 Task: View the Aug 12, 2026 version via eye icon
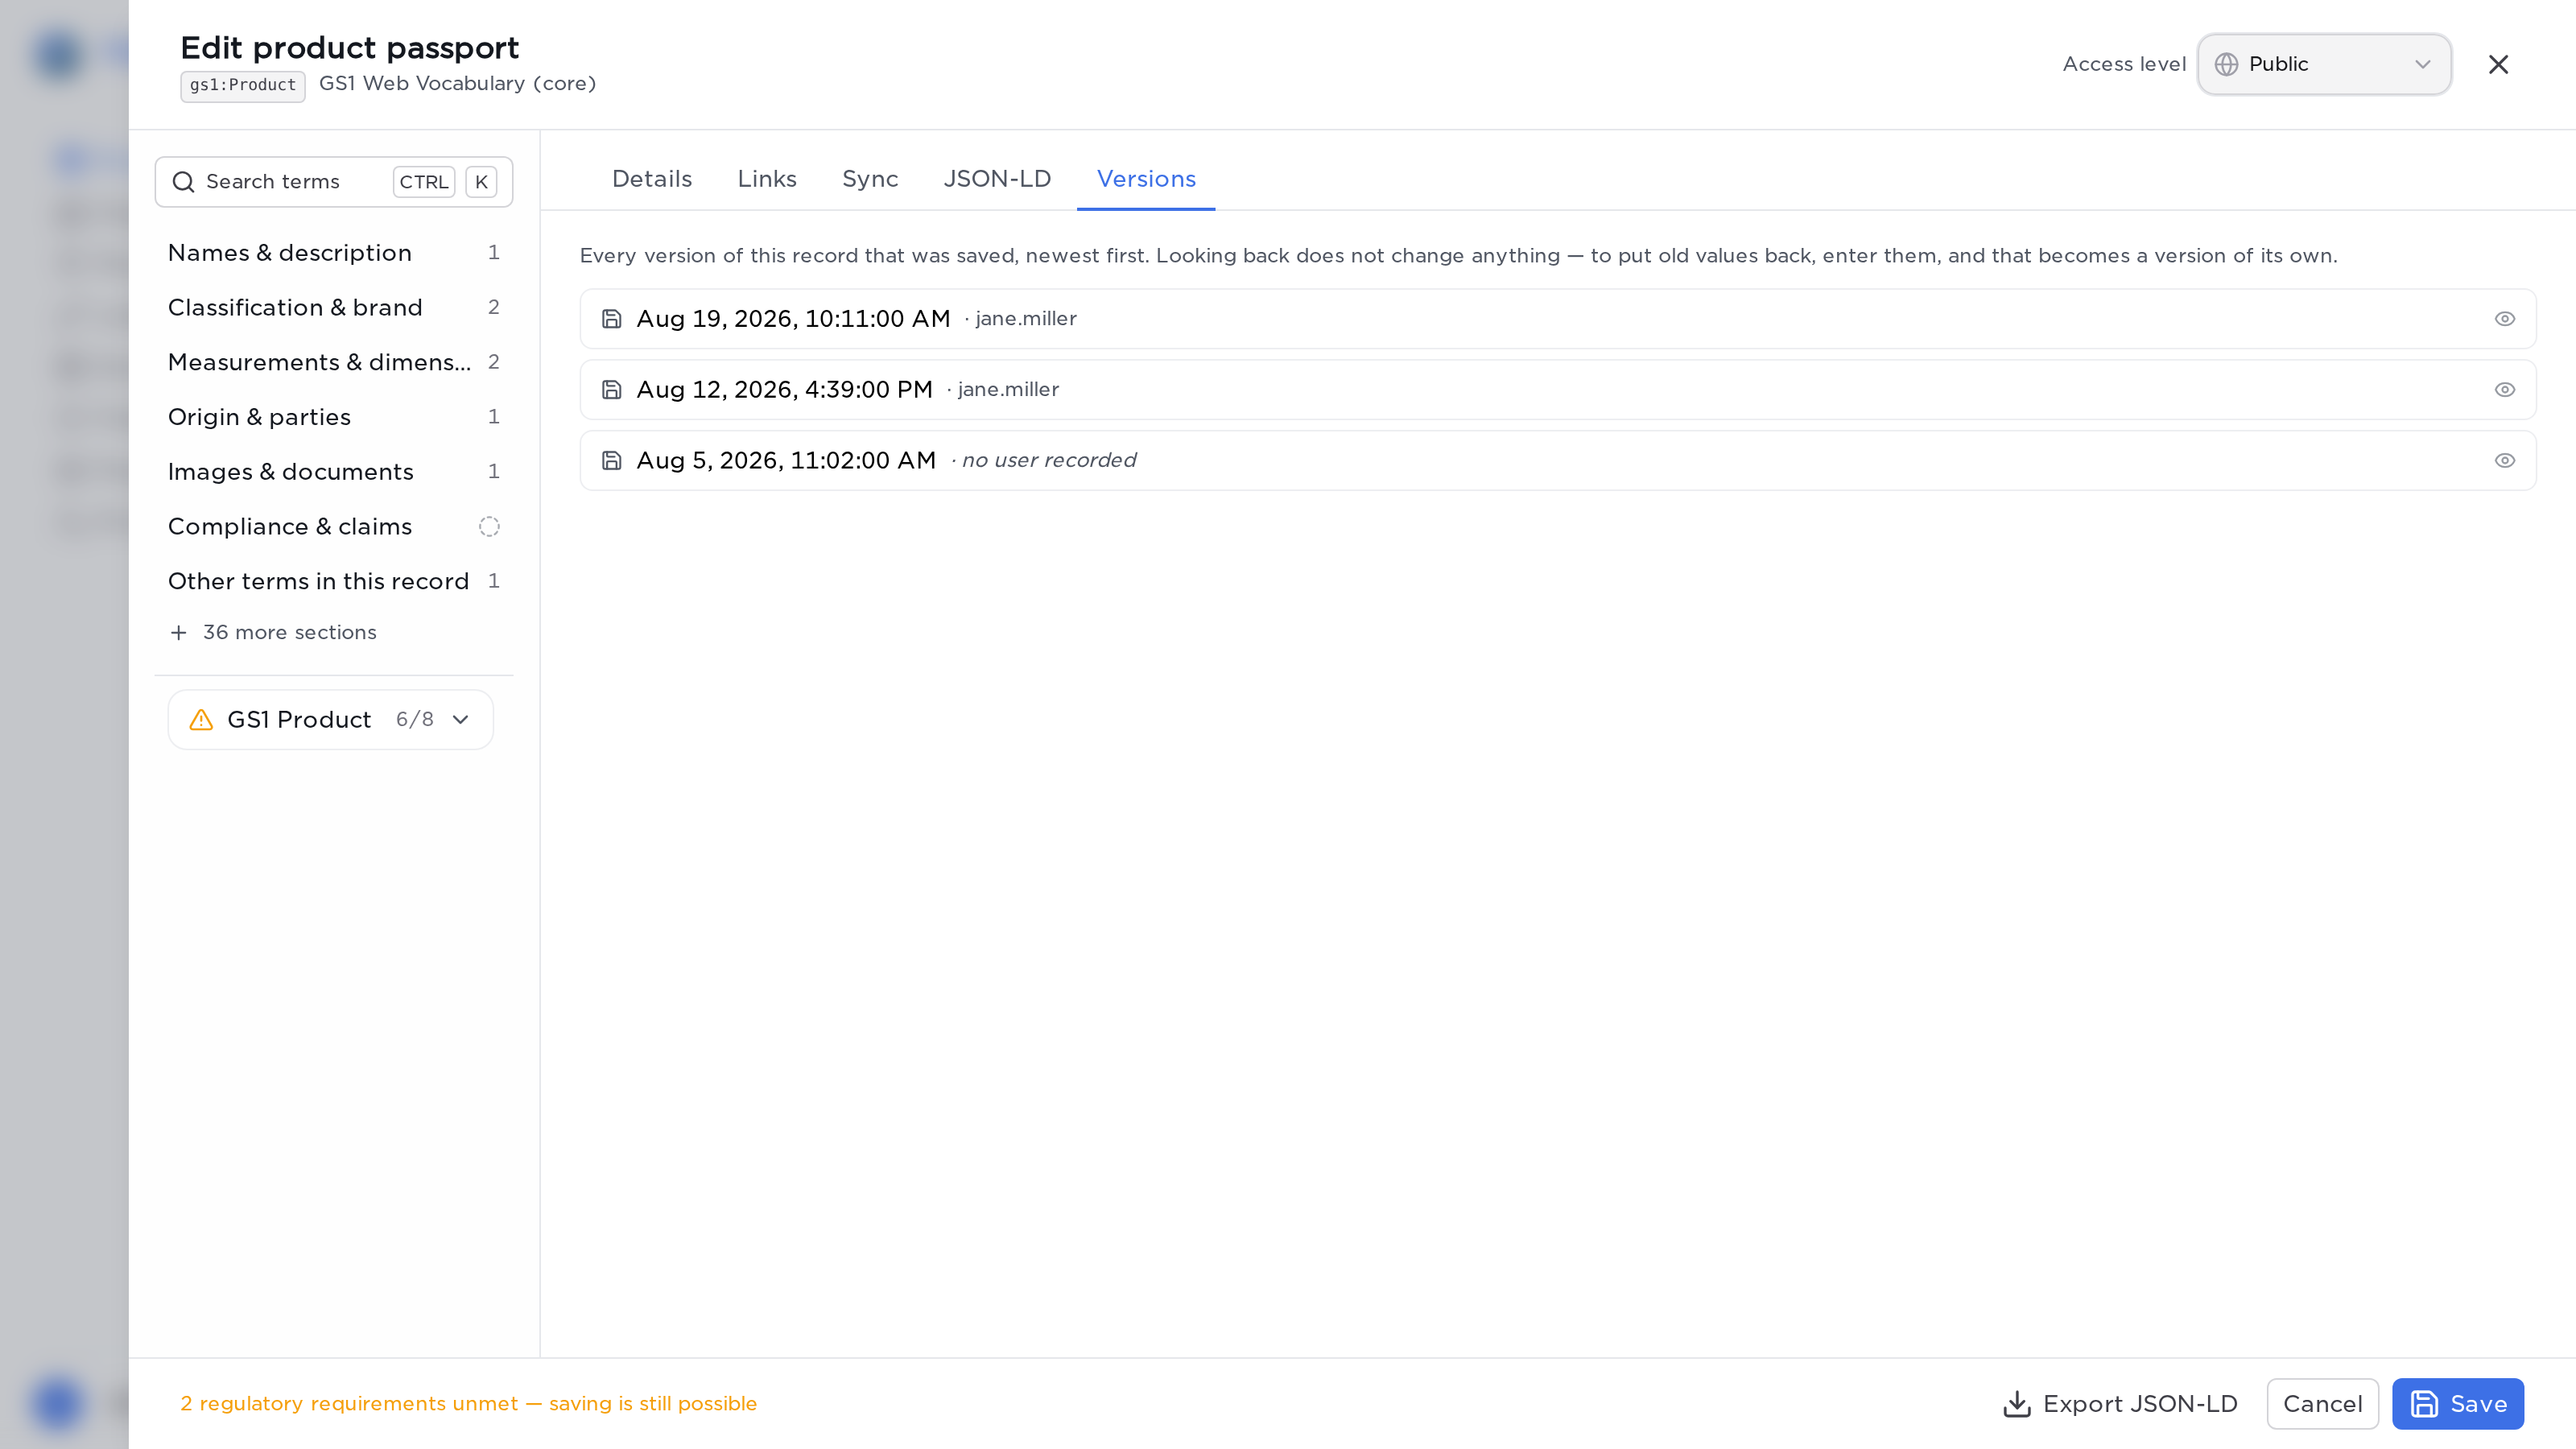click(x=2504, y=390)
